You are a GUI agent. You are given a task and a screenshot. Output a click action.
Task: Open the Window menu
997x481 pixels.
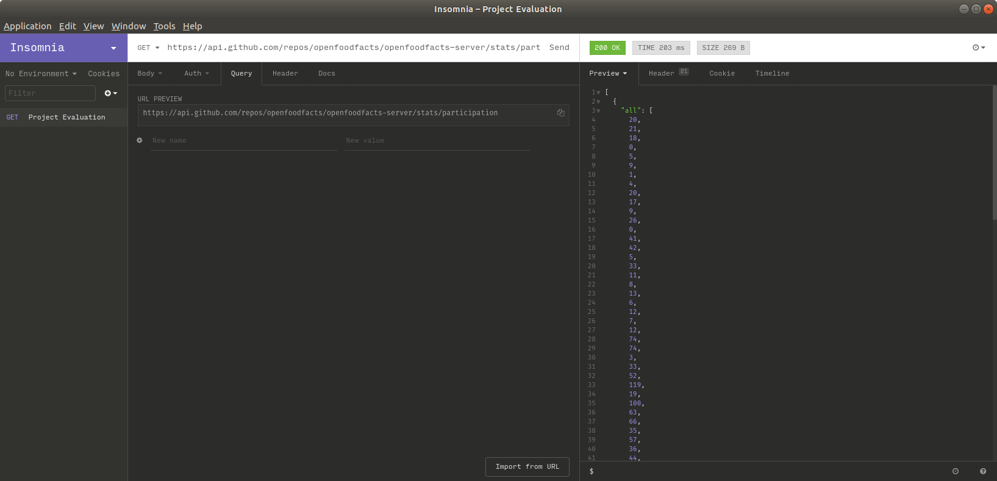tap(129, 26)
